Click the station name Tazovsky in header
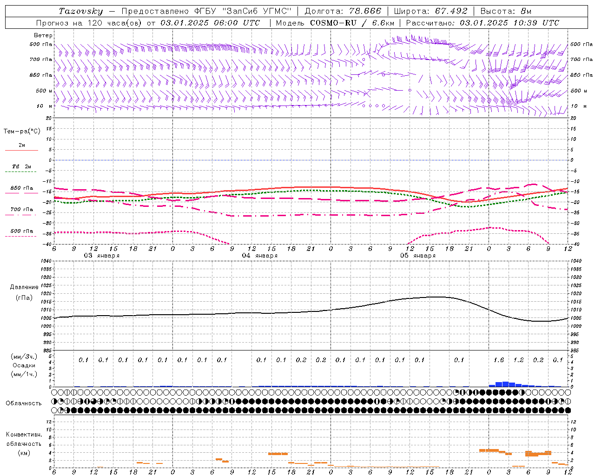Viewport: 595px width, 476px height. [80, 11]
